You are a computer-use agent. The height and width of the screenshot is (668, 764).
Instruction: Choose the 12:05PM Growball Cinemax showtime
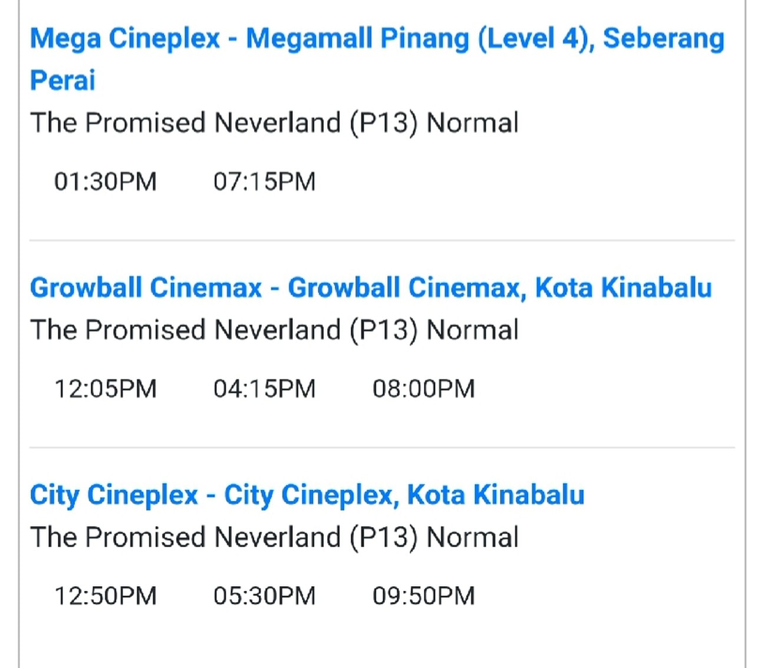[106, 389]
